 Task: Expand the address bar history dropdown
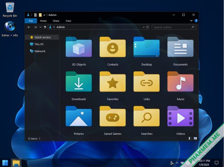point(143,27)
